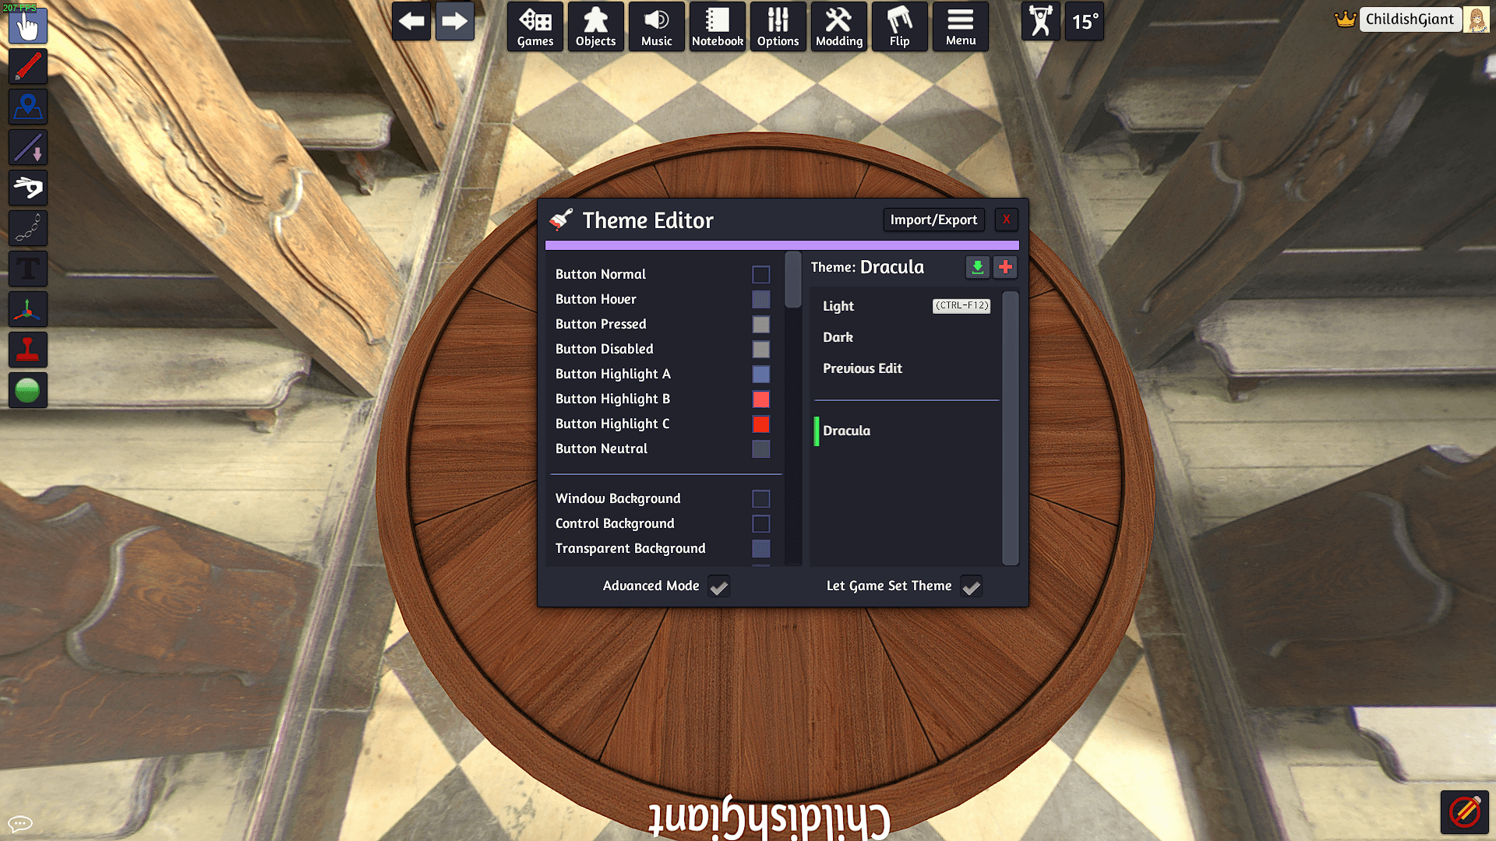Viewport: 1496px width, 841px height.
Task: Click the Redo right arrow
Action: tap(455, 22)
